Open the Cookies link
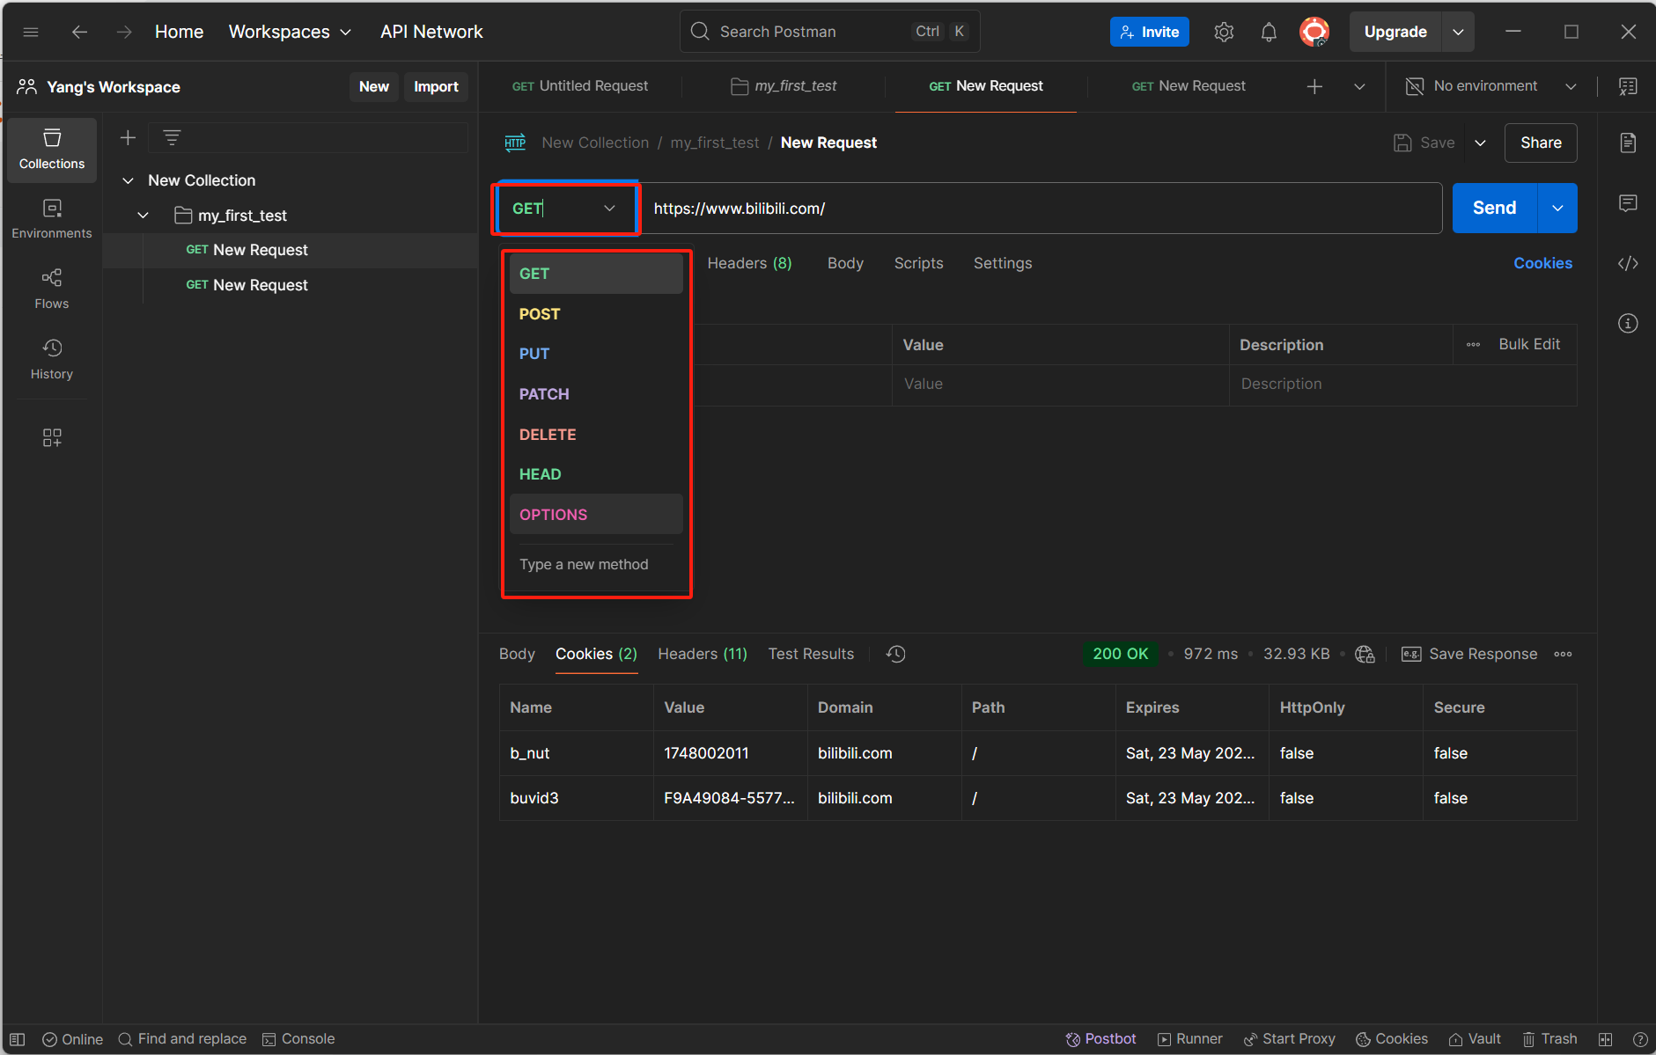The height and width of the screenshot is (1055, 1656). click(1542, 263)
